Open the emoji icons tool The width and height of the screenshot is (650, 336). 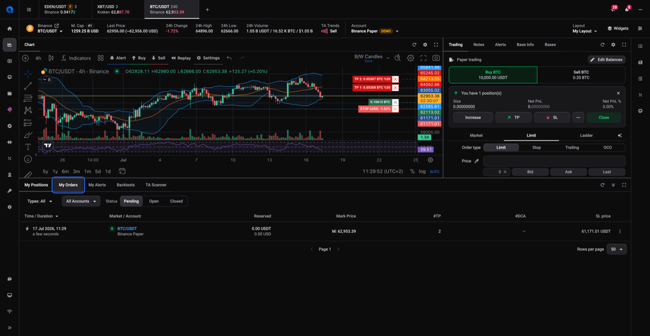tap(28, 159)
